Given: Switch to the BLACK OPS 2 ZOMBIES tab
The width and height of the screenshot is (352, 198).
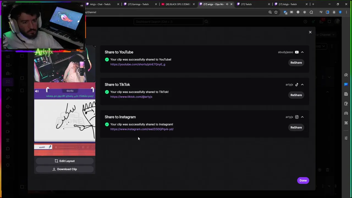Looking at the screenshot, I should 178,4.
